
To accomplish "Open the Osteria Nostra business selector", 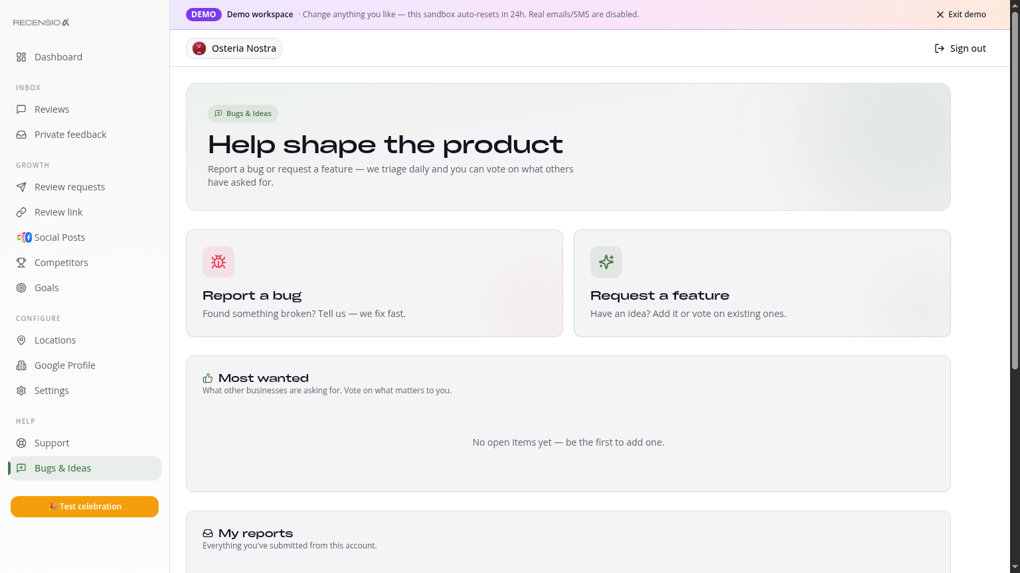I will tap(234, 48).
